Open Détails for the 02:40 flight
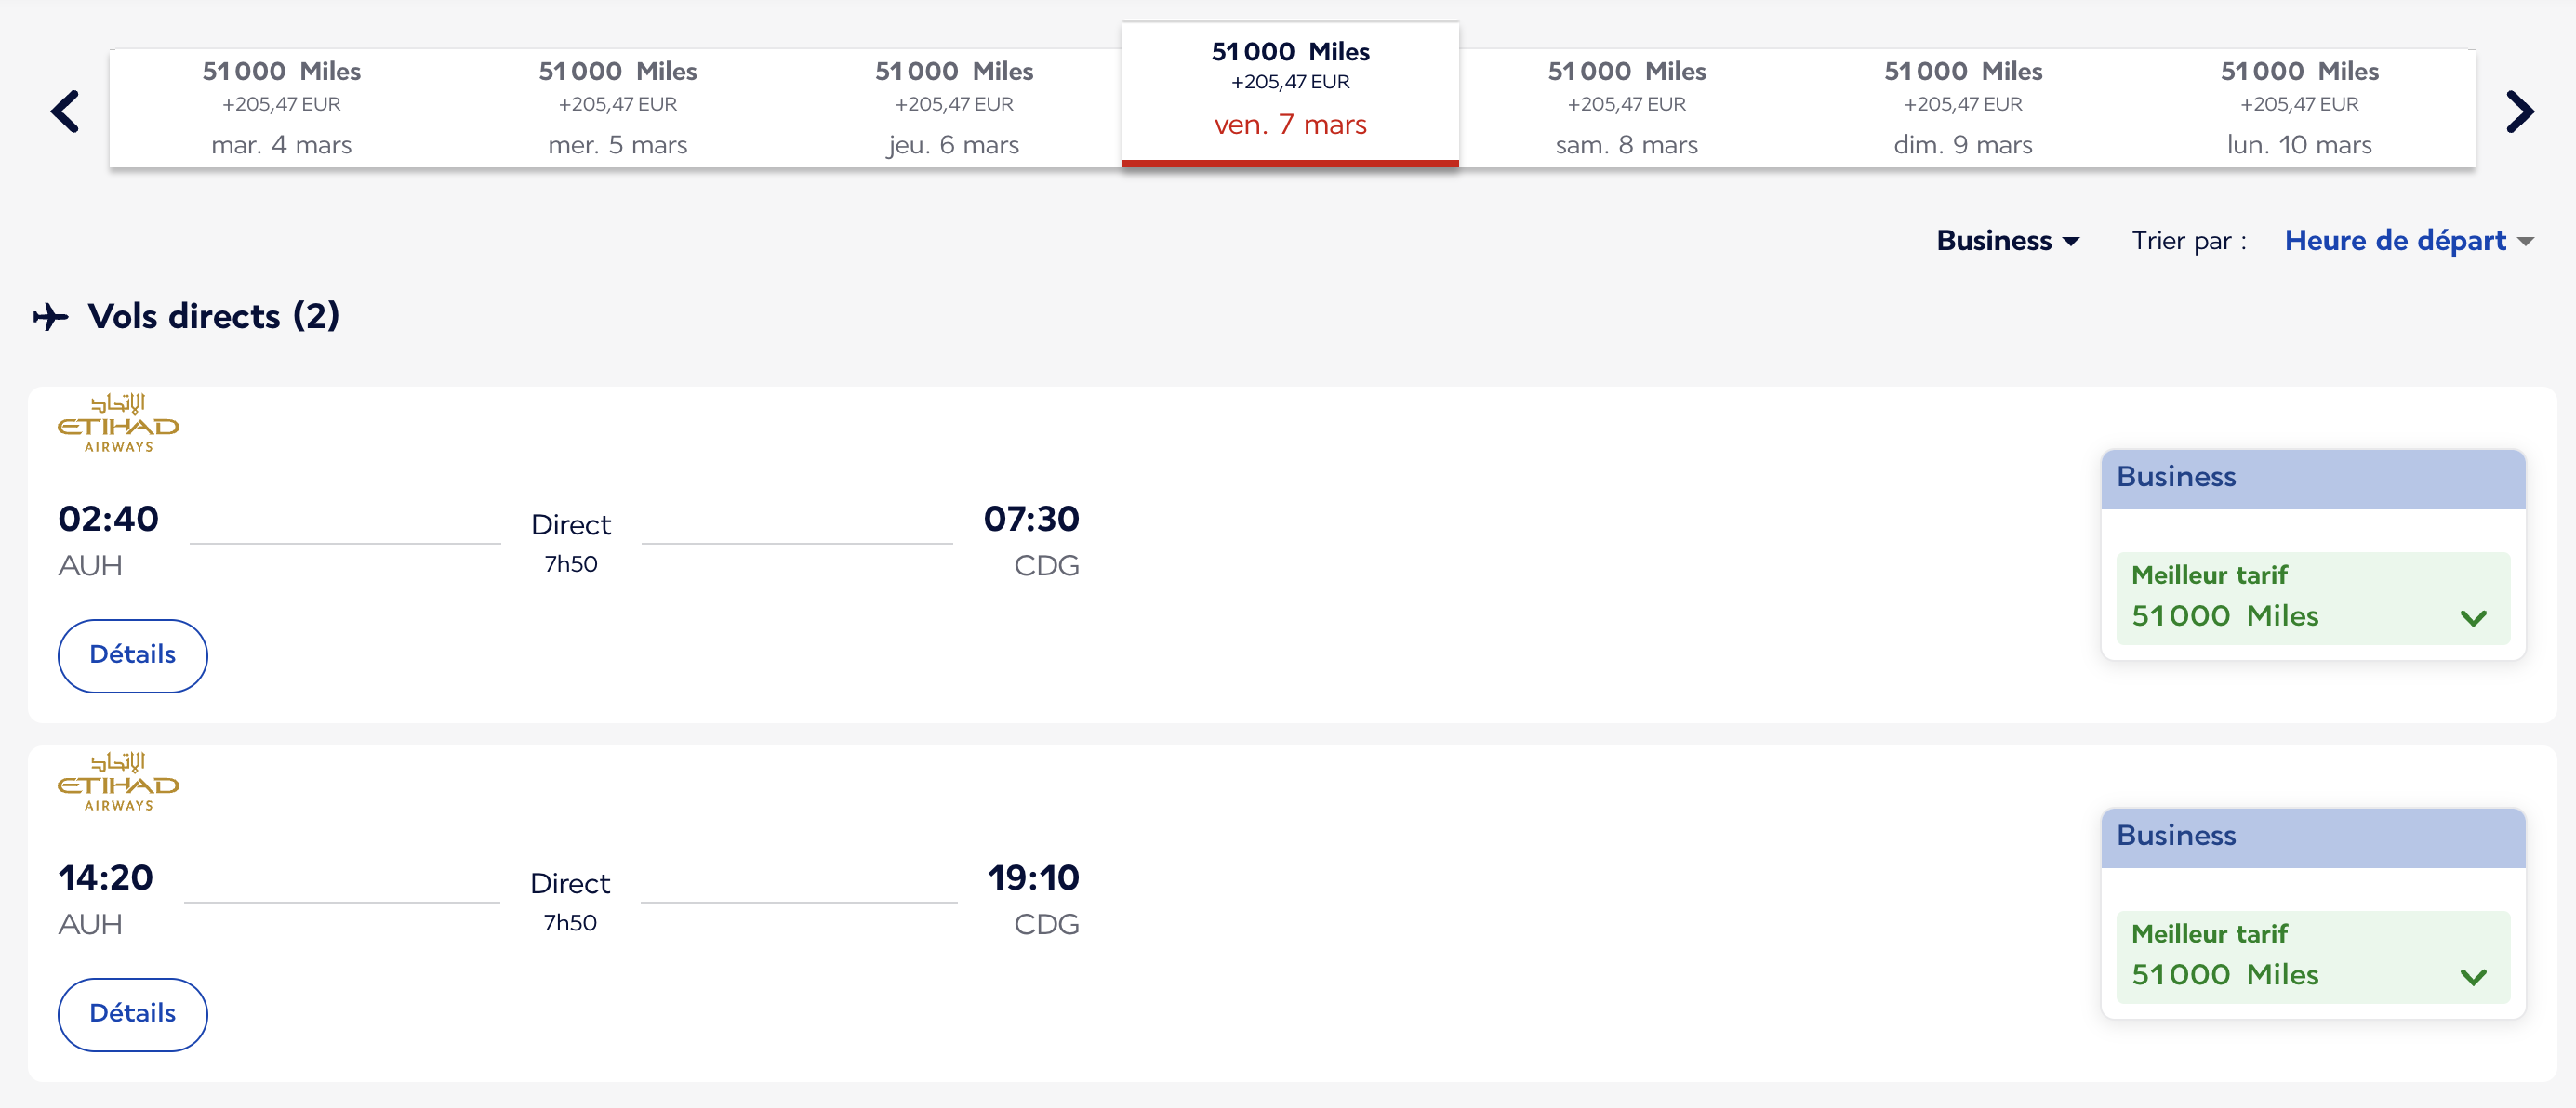The image size is (2576, 1108). tap(133, 655)
